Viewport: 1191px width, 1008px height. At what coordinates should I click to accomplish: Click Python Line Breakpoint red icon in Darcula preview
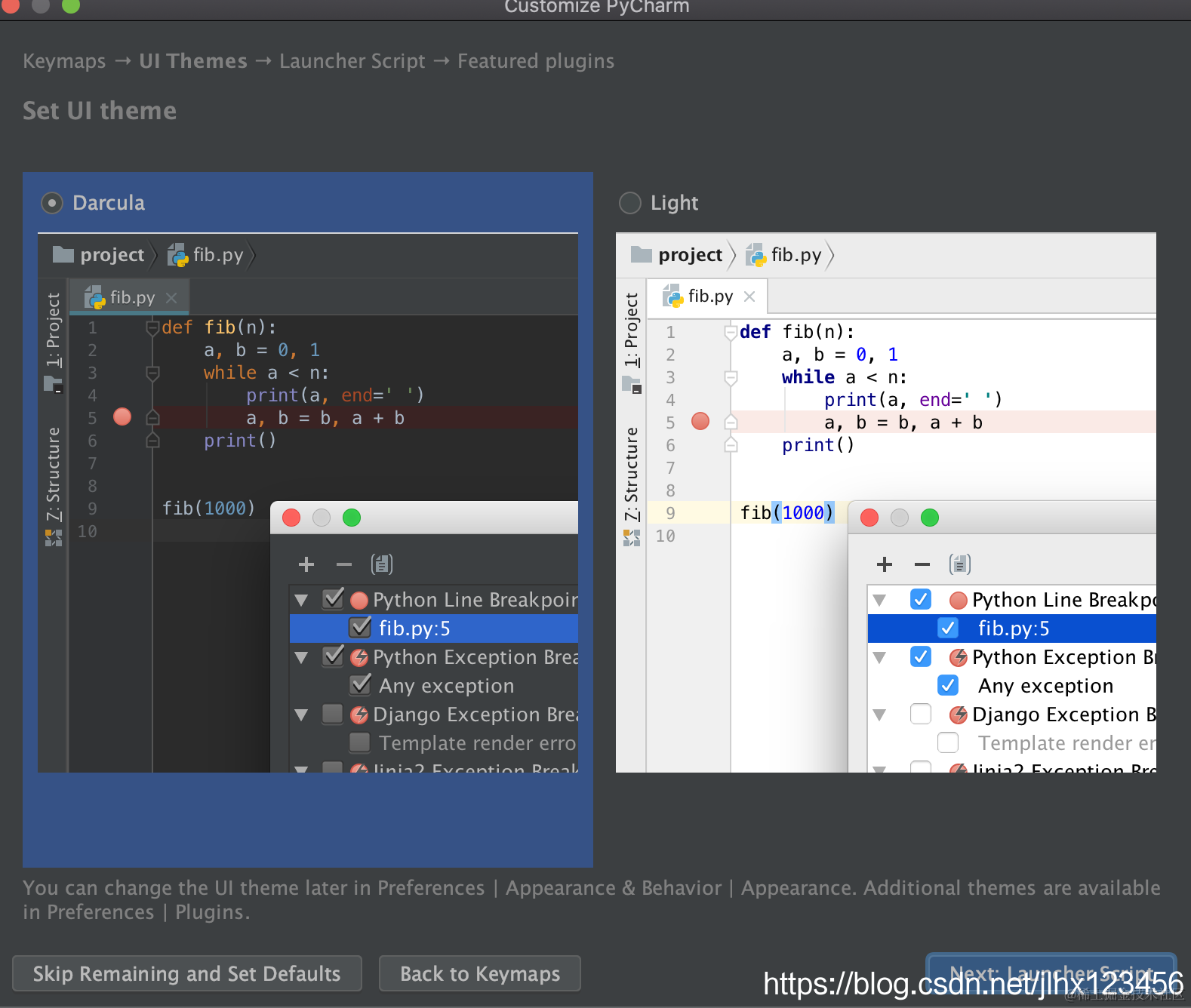click(x=359, y=601)
